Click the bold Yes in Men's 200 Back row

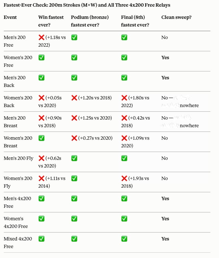(165, 78)
